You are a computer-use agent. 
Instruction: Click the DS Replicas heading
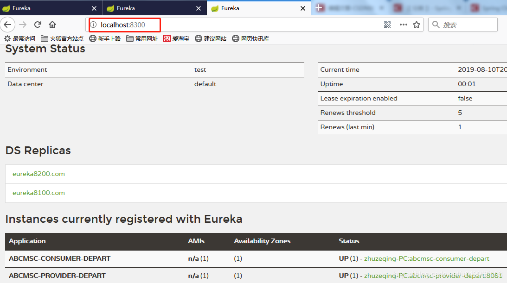[x=38, y=151]
